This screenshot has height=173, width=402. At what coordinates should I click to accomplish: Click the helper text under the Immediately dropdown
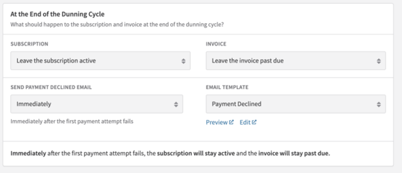coord(72,122)
